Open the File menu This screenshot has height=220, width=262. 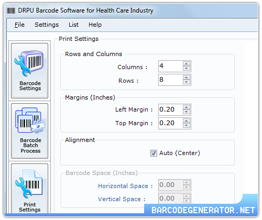click(19, 25)
